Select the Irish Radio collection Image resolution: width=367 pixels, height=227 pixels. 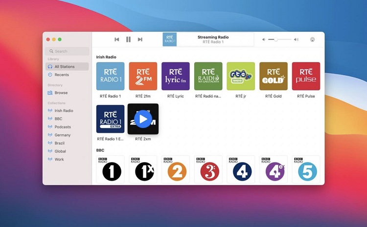click(64, 111)
